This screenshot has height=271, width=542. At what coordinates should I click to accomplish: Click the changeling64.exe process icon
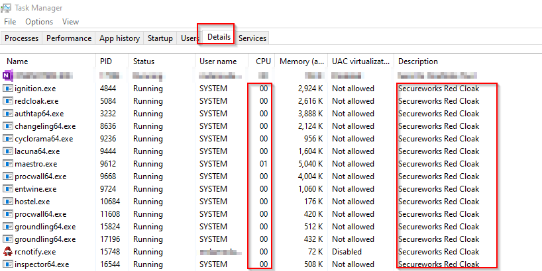(7, 126)
